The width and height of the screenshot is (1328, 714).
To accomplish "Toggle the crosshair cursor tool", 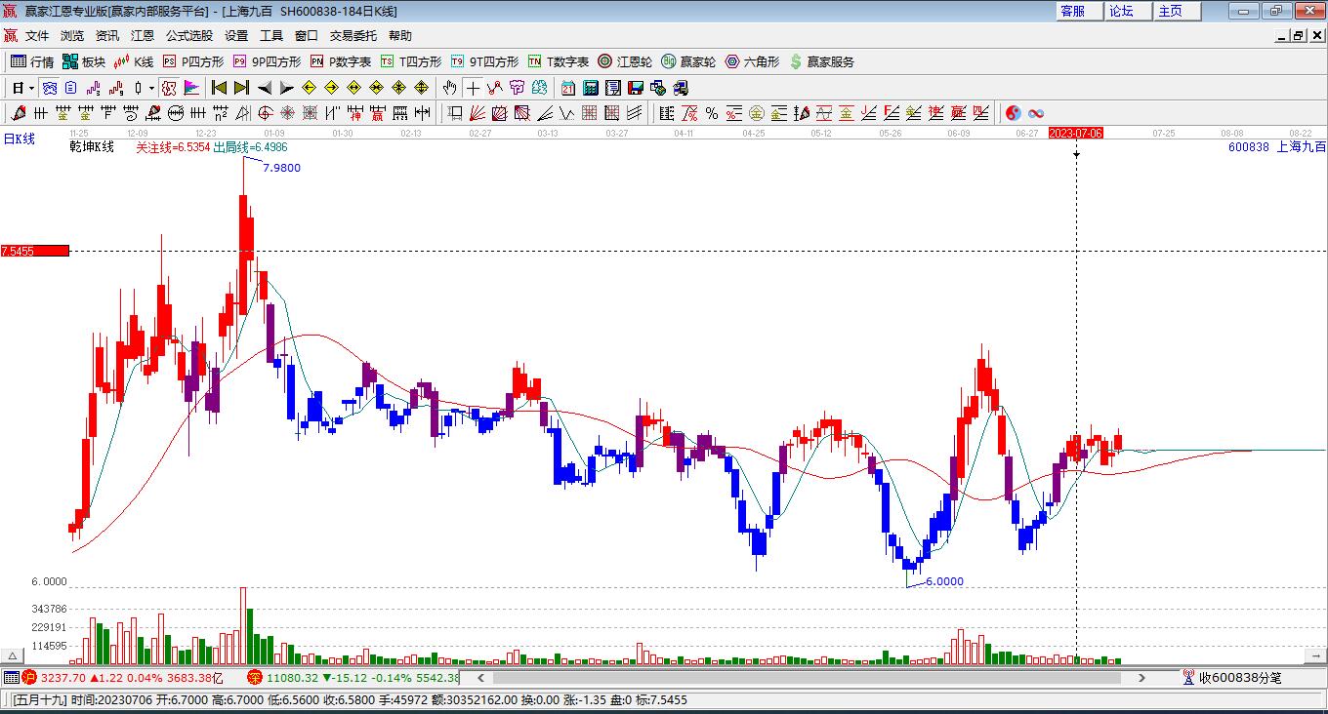I will pyautogui.click(x=473, y=88).
